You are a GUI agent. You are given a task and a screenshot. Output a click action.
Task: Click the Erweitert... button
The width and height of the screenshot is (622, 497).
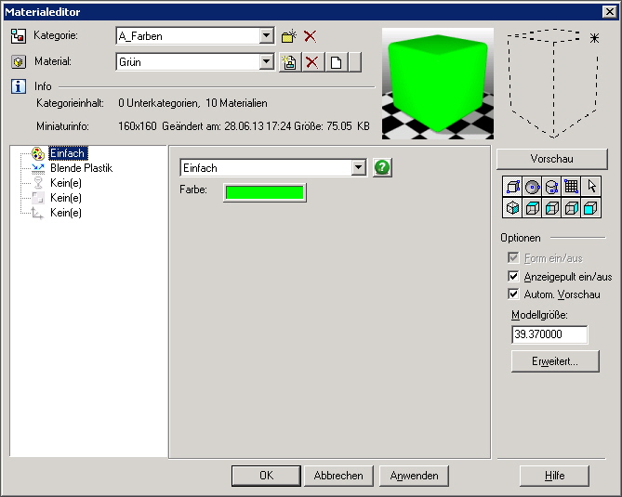pos(555,361)
